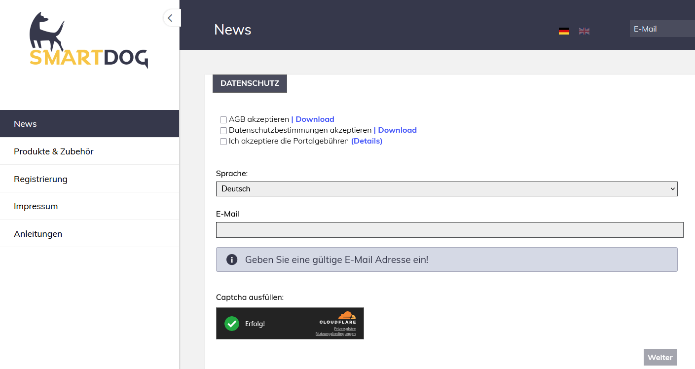Click the green success checkmark in captcha

tap(232, 324)
